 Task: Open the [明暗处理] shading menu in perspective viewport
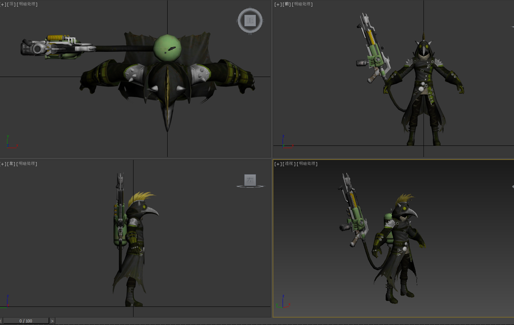307,164
